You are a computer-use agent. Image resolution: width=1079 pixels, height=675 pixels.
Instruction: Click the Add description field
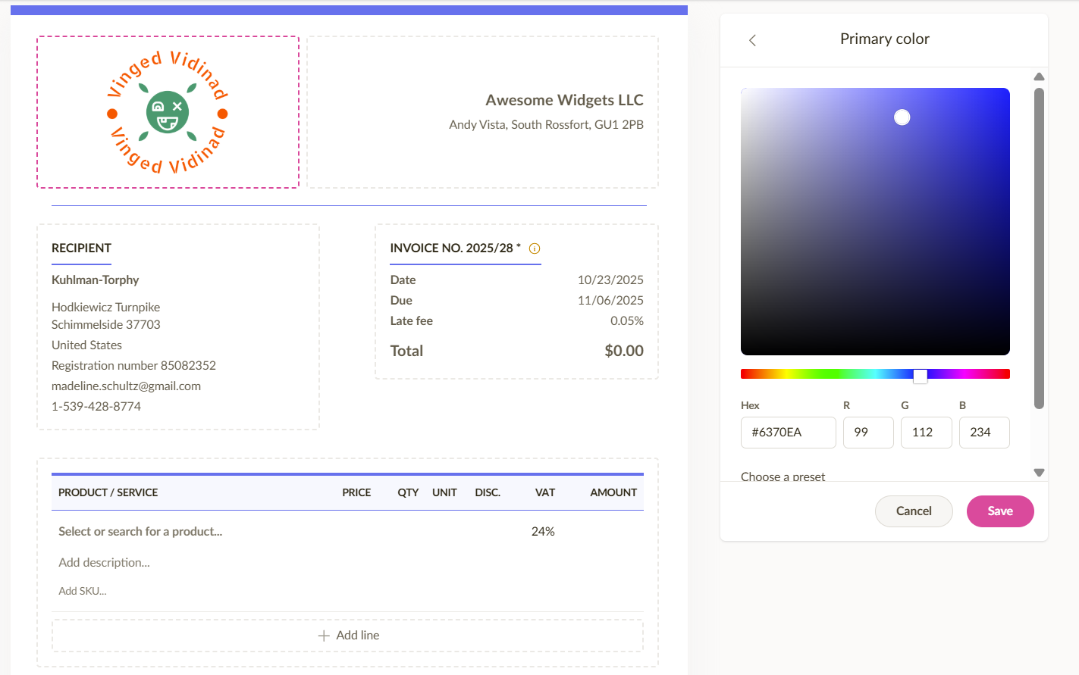[x=105, y=563]
